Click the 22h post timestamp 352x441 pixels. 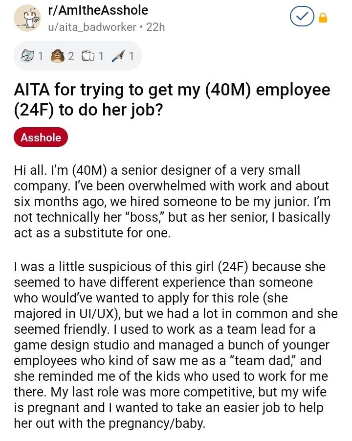[x=155, y=27]
